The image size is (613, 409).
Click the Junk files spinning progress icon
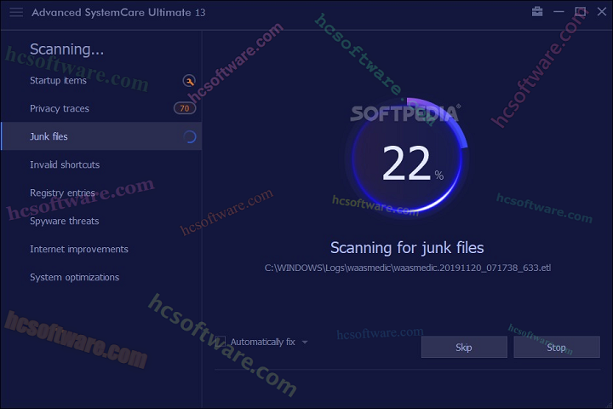tap(190, 136)
